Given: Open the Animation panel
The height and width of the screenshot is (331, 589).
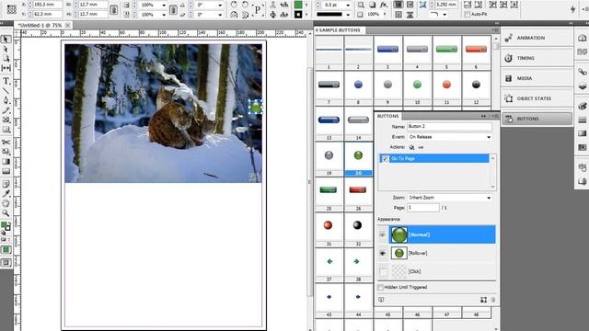Looking at the screenshot, I should pos(537,39).
